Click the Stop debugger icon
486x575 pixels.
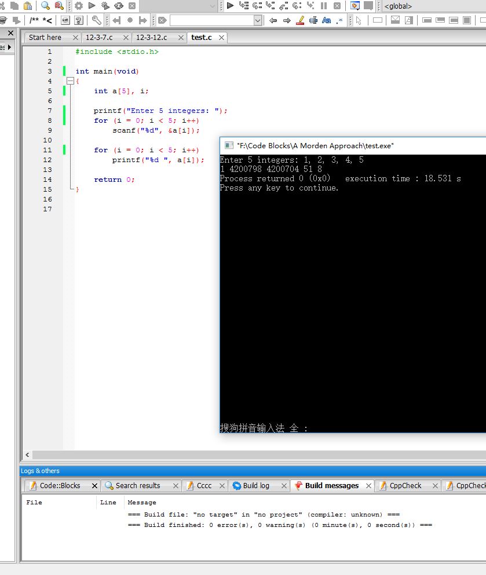[337, 6]
